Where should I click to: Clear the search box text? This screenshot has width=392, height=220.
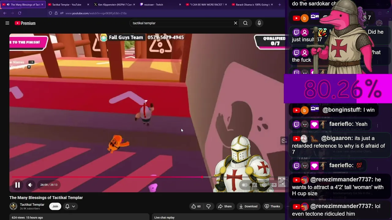pos(236,23)
